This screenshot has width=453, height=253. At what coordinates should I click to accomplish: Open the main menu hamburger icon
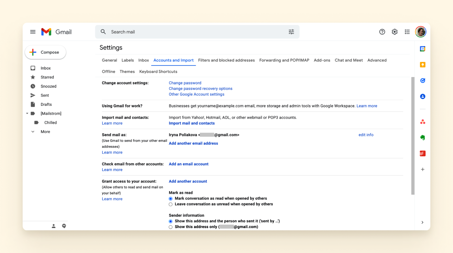(33, 32)
